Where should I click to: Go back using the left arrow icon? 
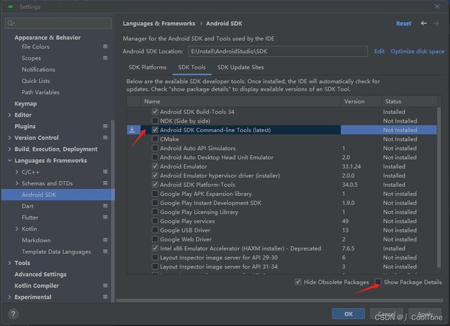[x=424, y=24]
